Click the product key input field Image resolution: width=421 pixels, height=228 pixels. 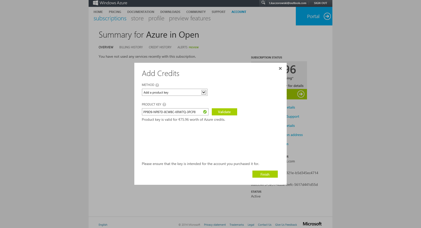coord(175,112)
